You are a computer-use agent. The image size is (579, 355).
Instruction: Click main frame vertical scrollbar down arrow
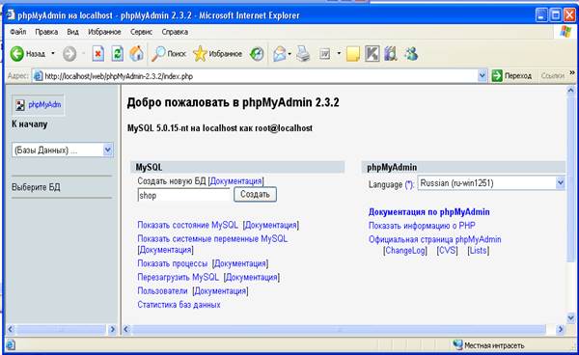tap(571, 317)
